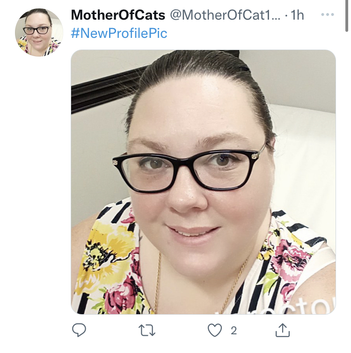View the 2 likes count
The image size is (351, 353).
(234, 331)
